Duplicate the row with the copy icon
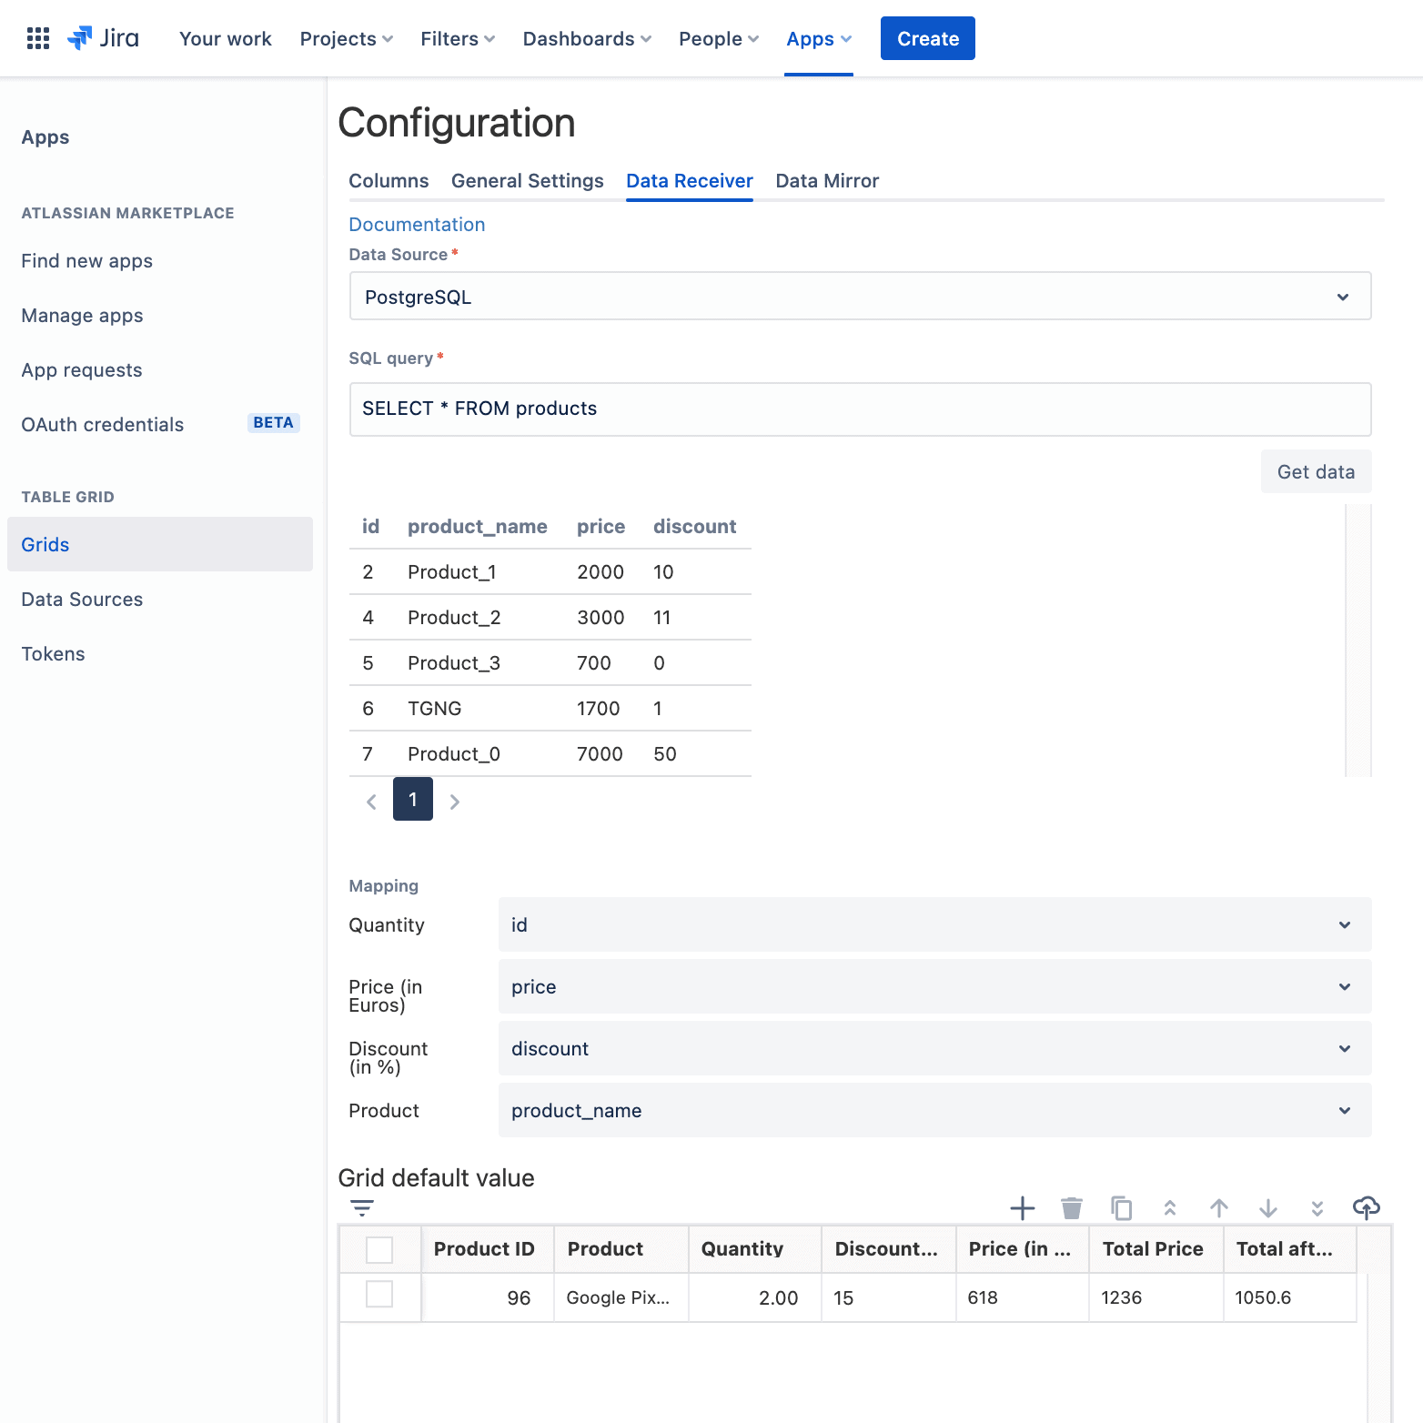 pyautogui.click(x=1121, y=1208)
